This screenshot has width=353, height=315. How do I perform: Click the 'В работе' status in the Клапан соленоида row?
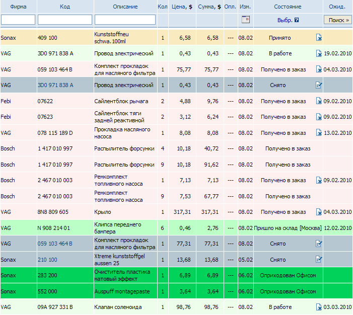point(280,307)
